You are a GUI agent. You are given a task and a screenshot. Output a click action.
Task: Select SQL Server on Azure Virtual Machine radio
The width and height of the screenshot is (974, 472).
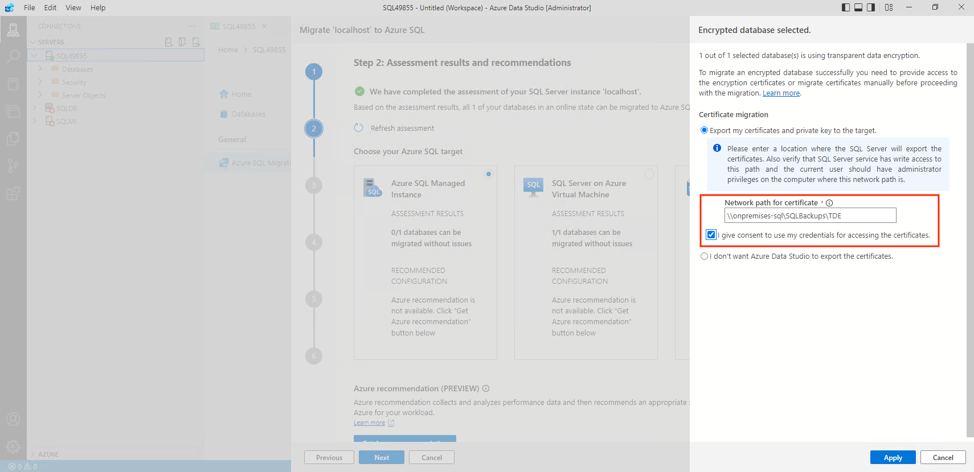649,174
